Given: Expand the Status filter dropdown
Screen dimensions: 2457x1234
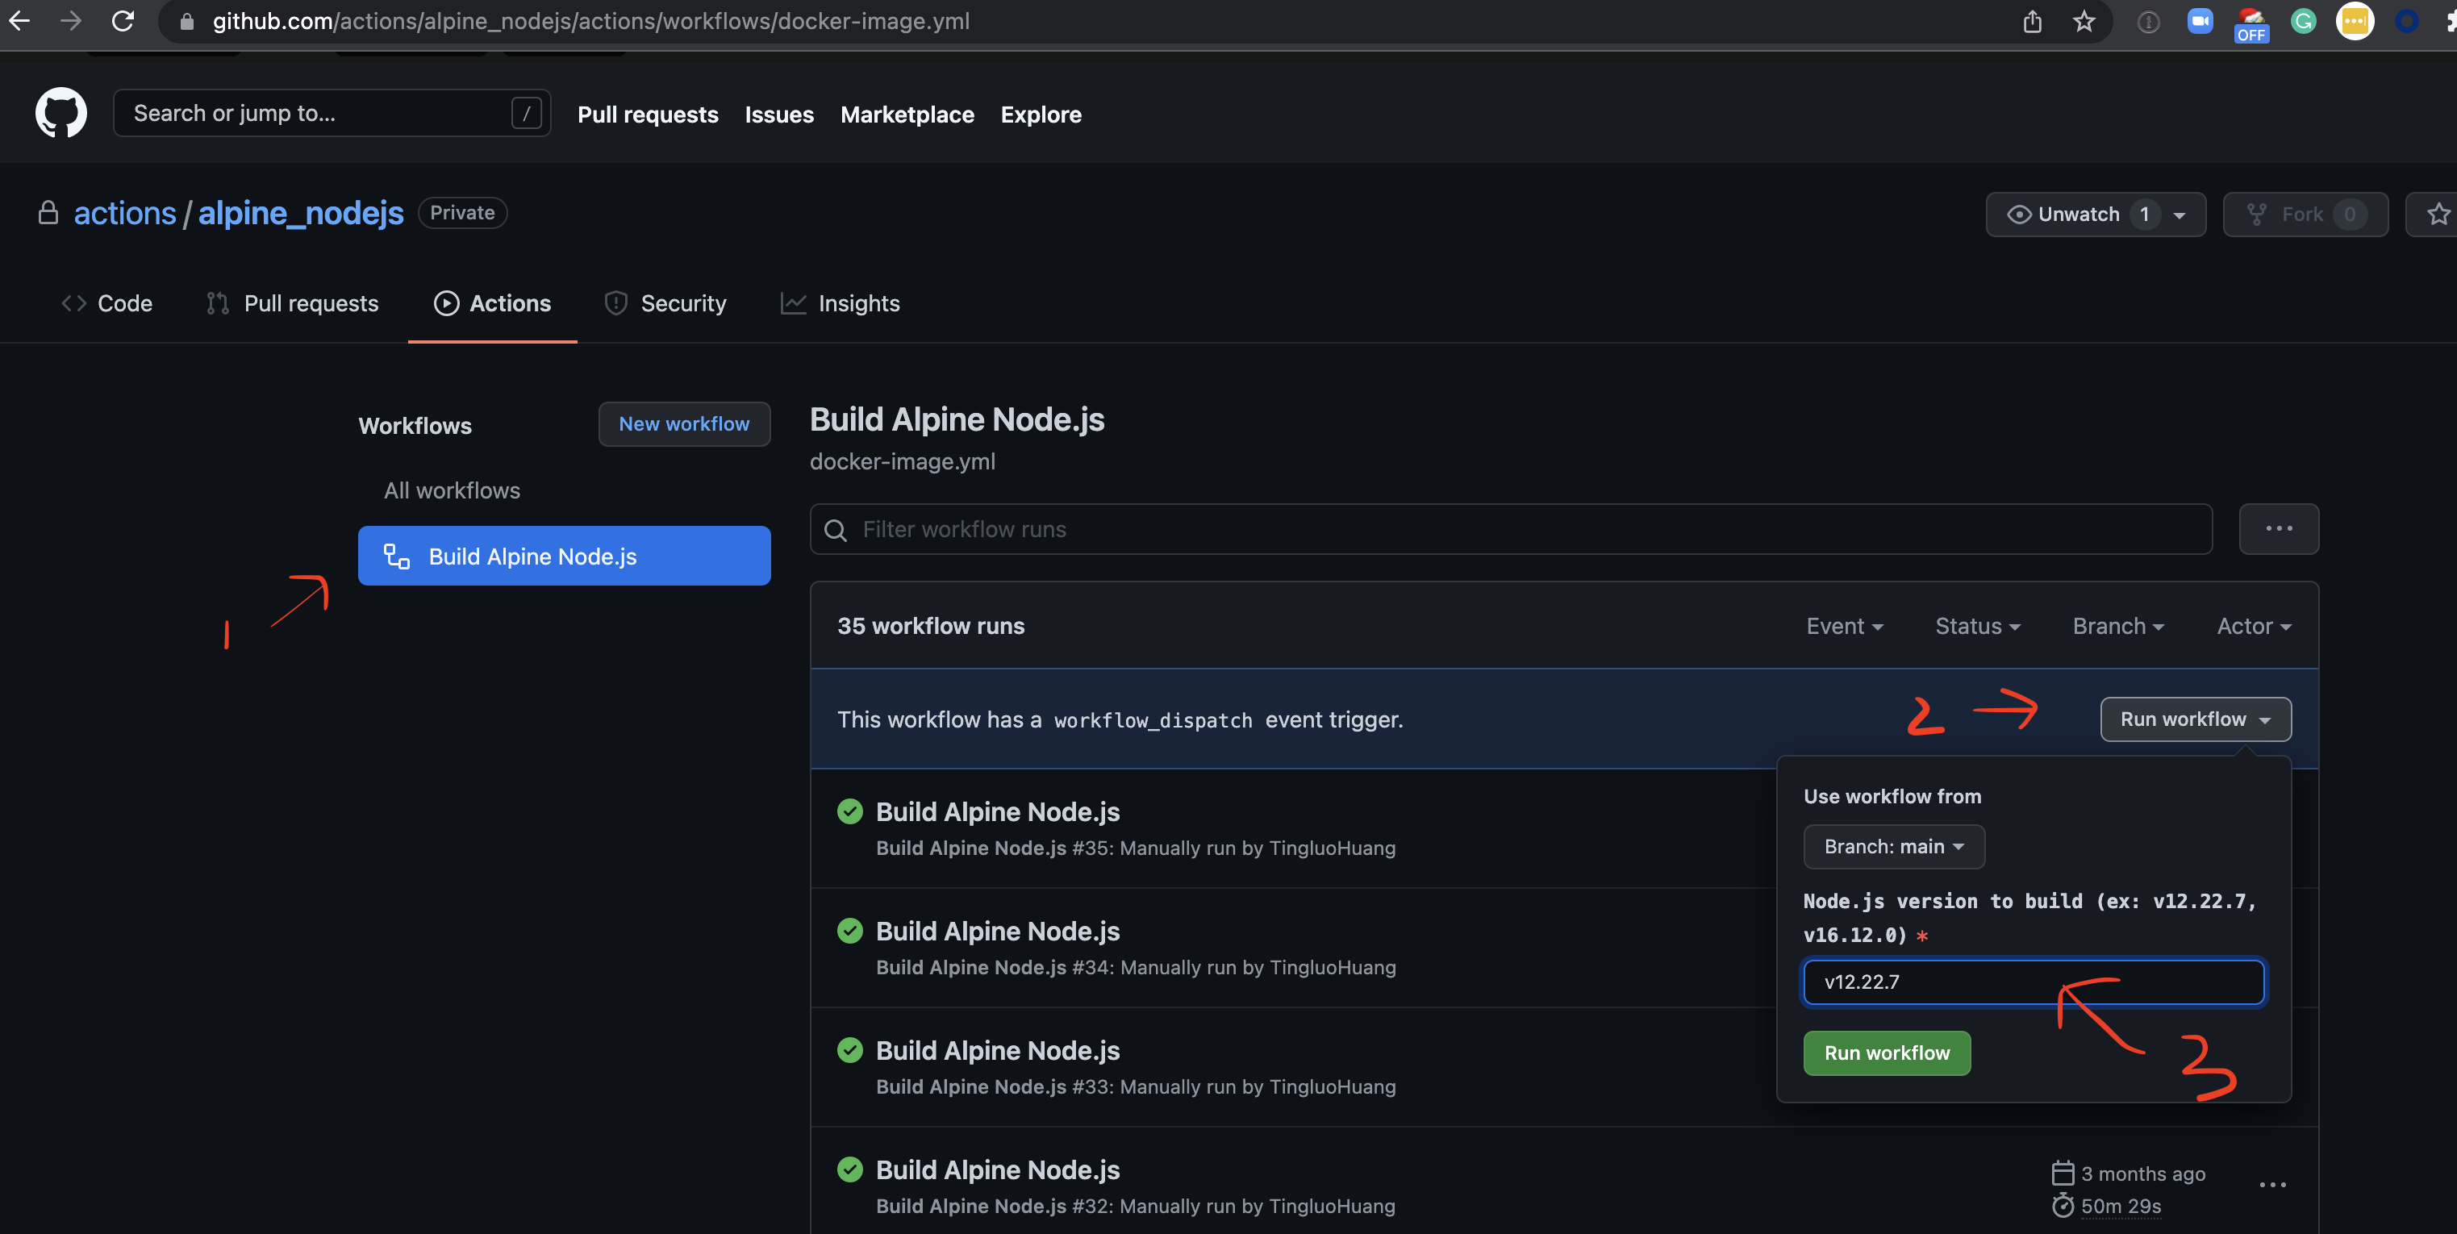Looking at the screenshot, I should (1976, 626).
